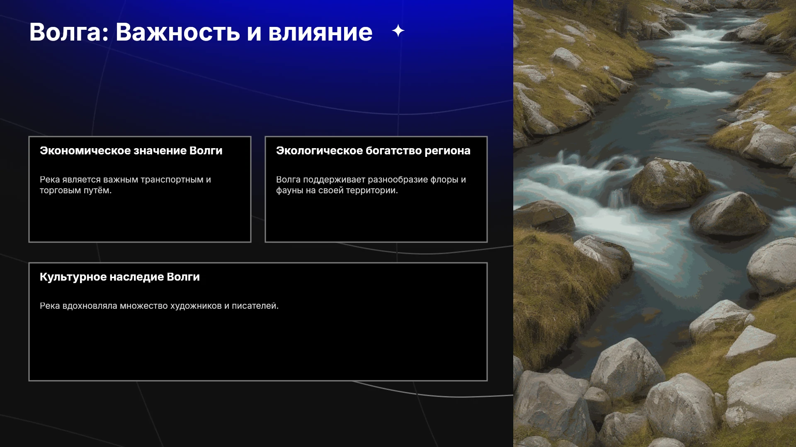Select the 'Экономическое значение Волги' heading
Screen dimensions: 796x447
click(x=131, y=151)
